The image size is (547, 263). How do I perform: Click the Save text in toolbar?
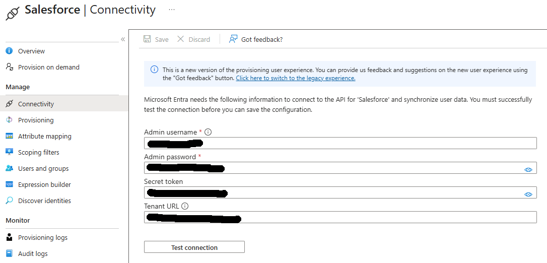tap(162, 39)
